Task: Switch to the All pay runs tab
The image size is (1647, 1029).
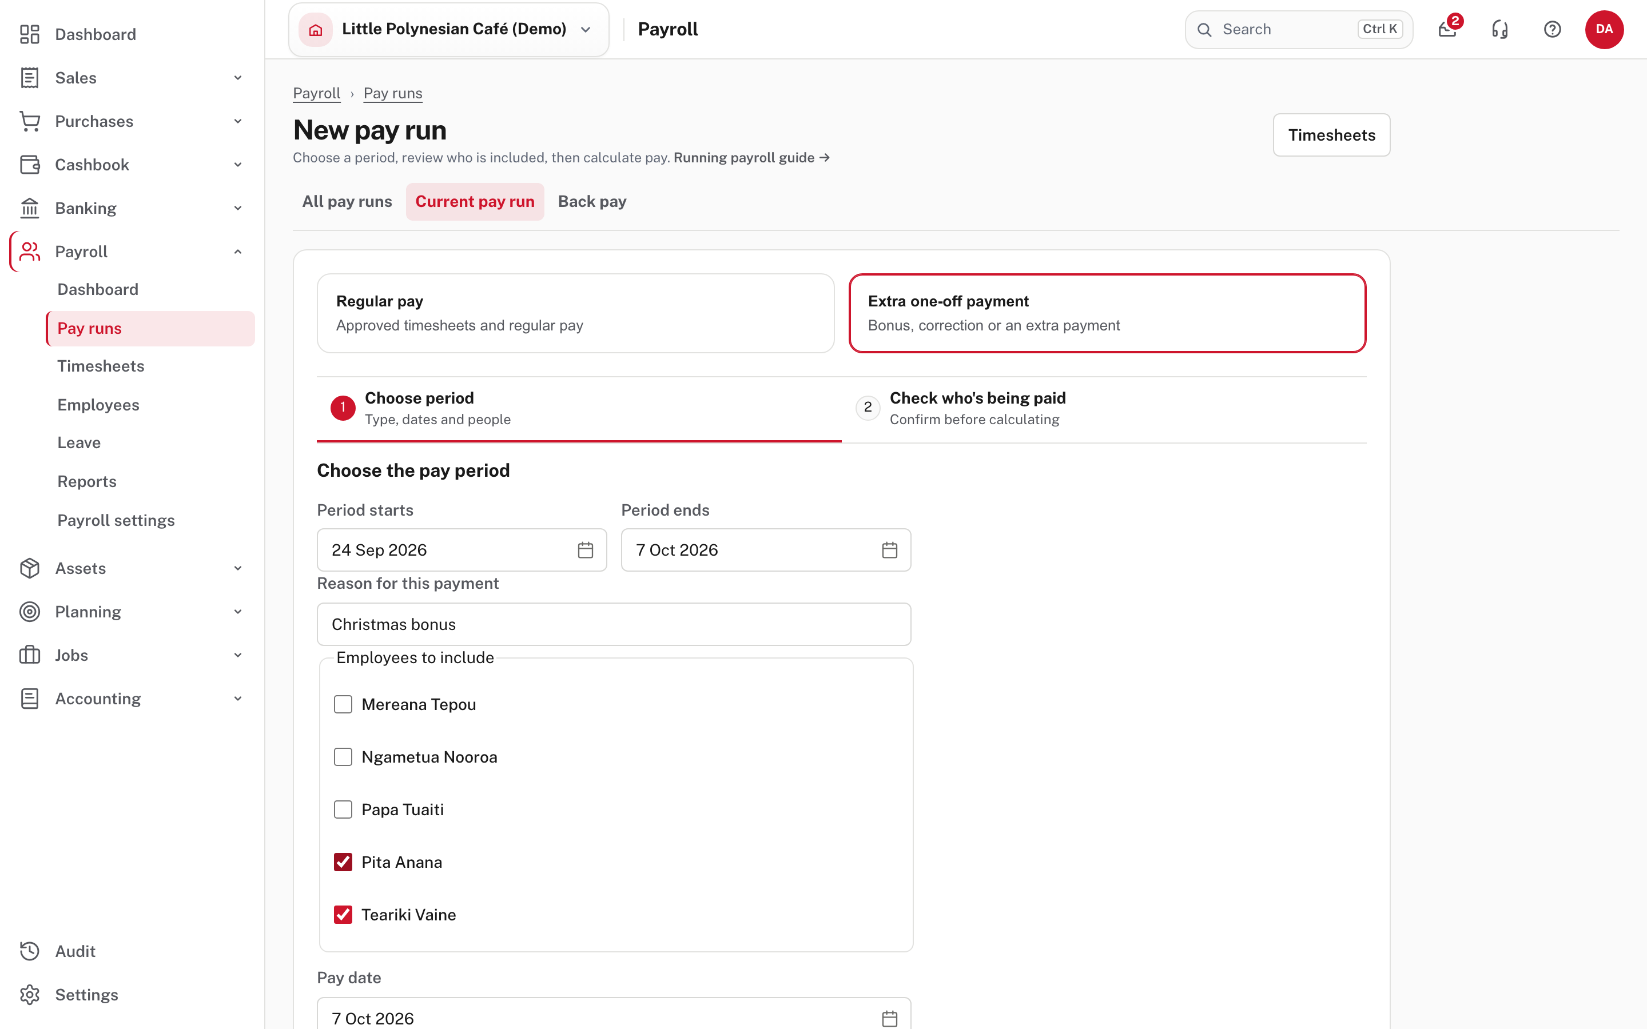Action: (347, 201)
